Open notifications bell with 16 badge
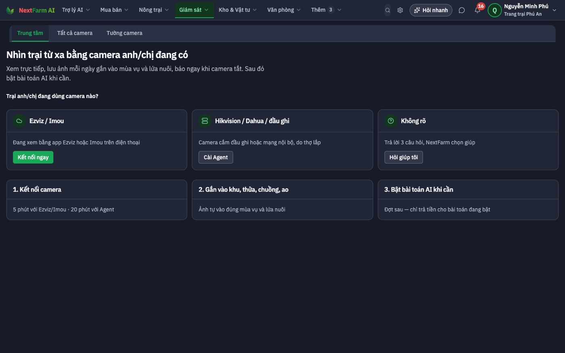This screenshot has height=353, width=565. click(x=477, y=10)
